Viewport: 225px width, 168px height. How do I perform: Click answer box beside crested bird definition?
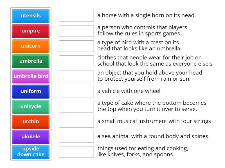tap(76, 46)
